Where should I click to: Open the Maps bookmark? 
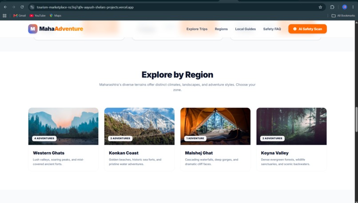click(56, 16)
